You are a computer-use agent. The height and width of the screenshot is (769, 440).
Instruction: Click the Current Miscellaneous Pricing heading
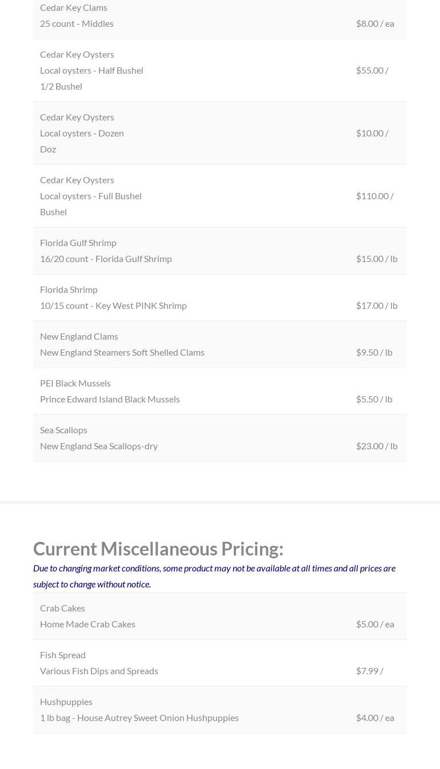coord(158,549)
